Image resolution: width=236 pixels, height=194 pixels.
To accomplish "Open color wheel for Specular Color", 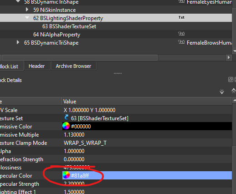I will click(66, 175).
